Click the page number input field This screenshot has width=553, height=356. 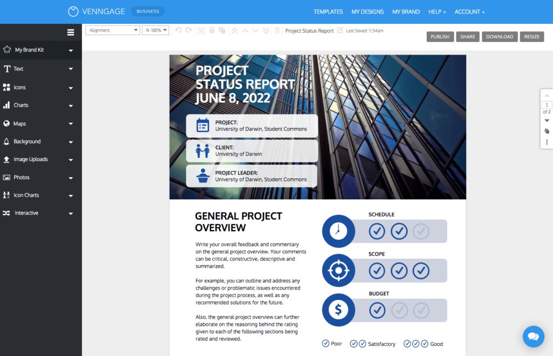tap(547, 105)
